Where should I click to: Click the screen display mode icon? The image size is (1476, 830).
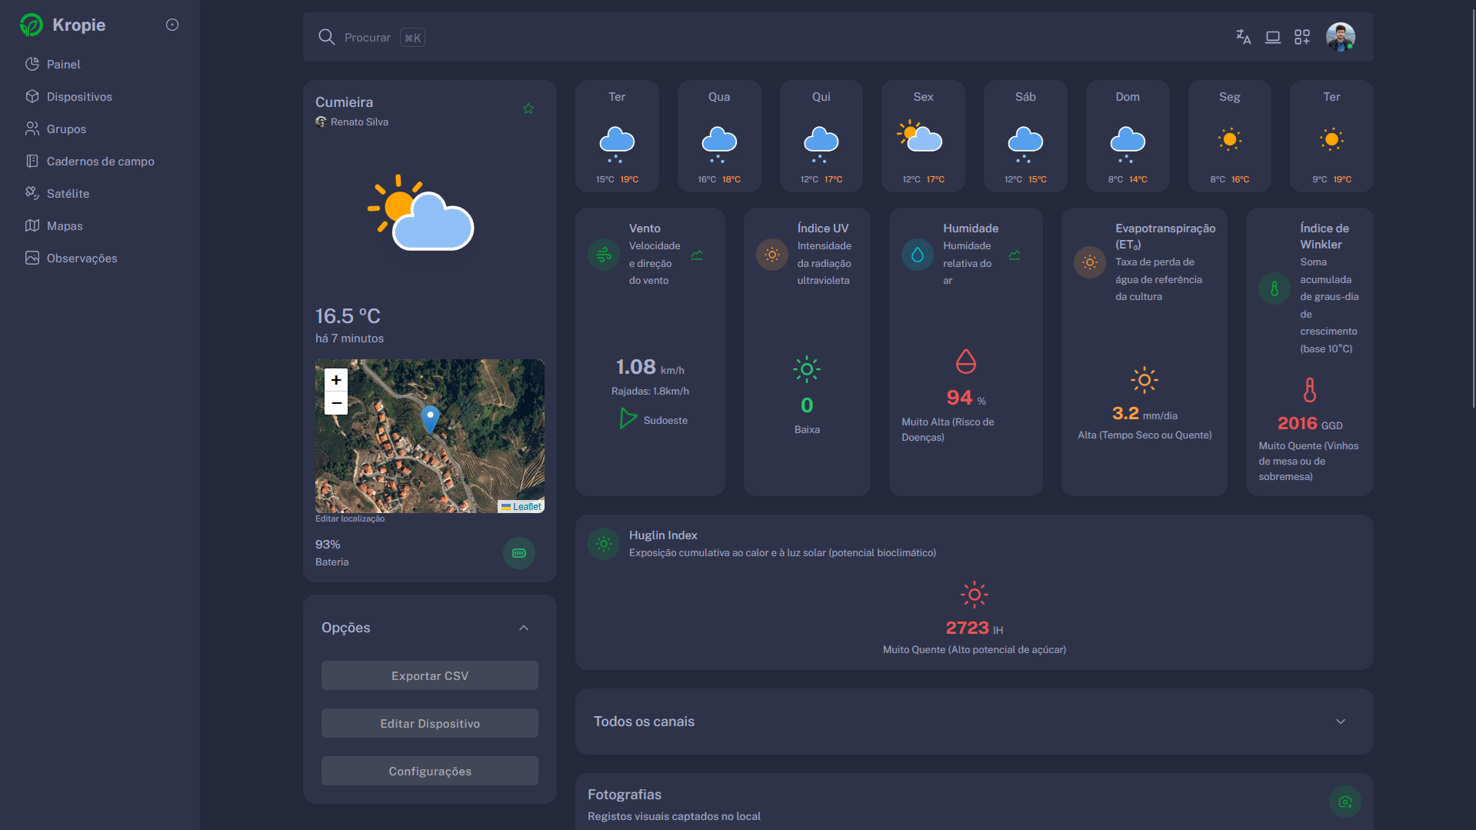1273,37
